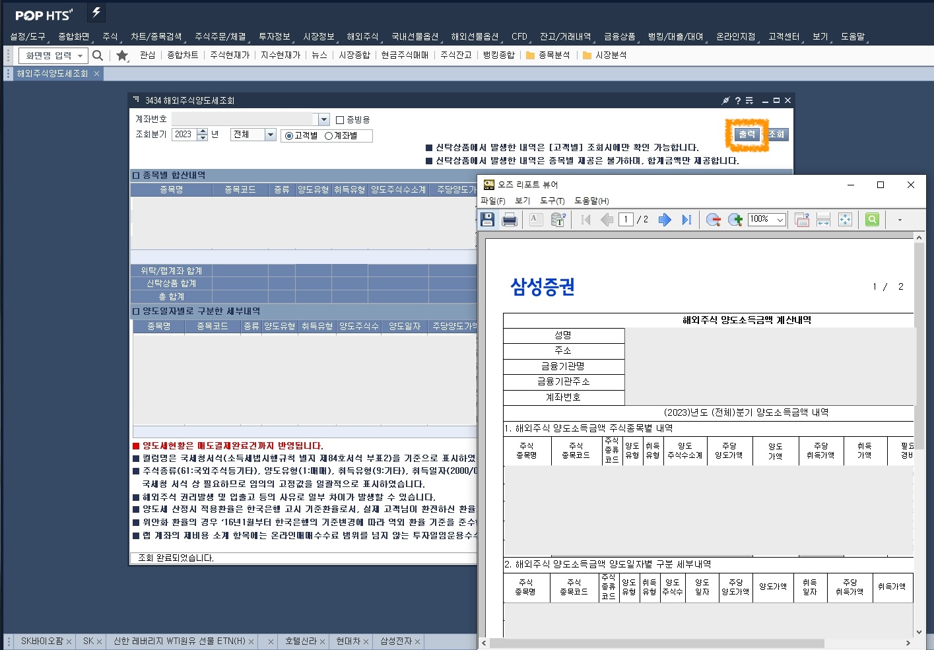Click the 뉴스 quick toolbar link
The height and width of the screenshot is (650, 934).
[319, 55]
